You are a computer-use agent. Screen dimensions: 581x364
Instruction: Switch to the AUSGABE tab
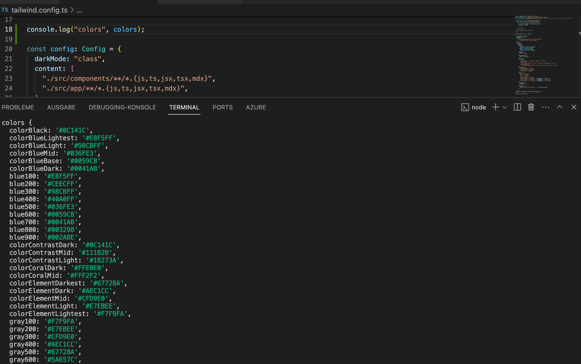(61, 107)
